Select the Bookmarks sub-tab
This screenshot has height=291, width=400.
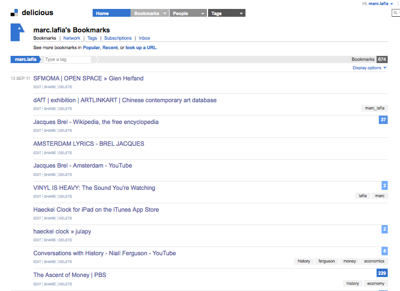(45, 38)
